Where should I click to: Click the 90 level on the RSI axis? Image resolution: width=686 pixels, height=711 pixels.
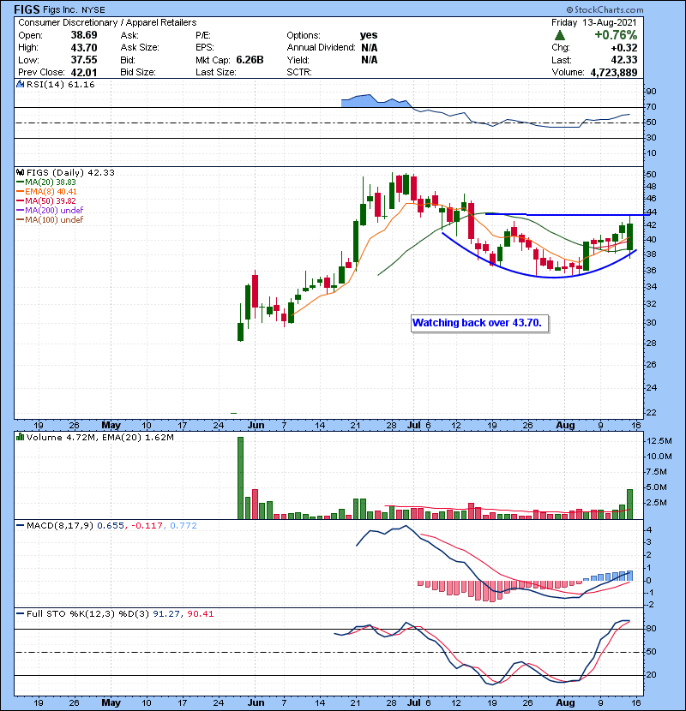click(651, 92)
